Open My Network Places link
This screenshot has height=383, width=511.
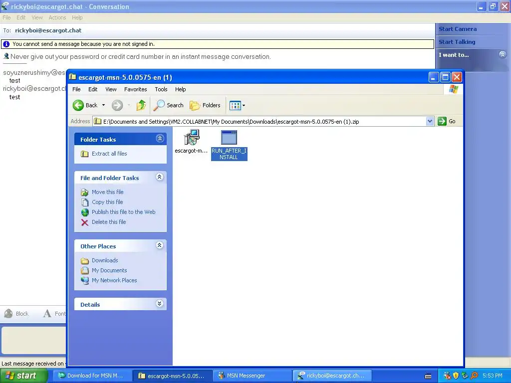(114, 280)
